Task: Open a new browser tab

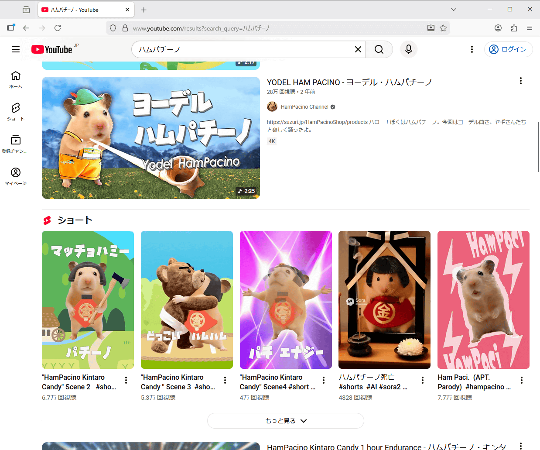Action: (x=144, y=10)
